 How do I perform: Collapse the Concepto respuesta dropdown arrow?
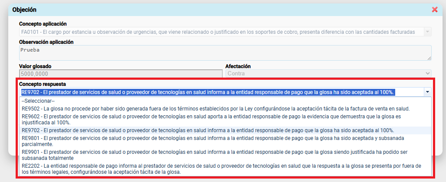427,92
